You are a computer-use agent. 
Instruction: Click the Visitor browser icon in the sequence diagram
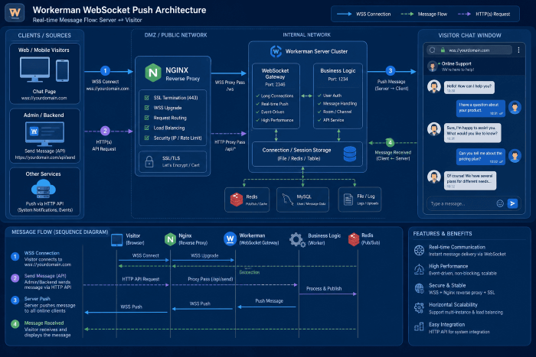(x=116, y=239)
